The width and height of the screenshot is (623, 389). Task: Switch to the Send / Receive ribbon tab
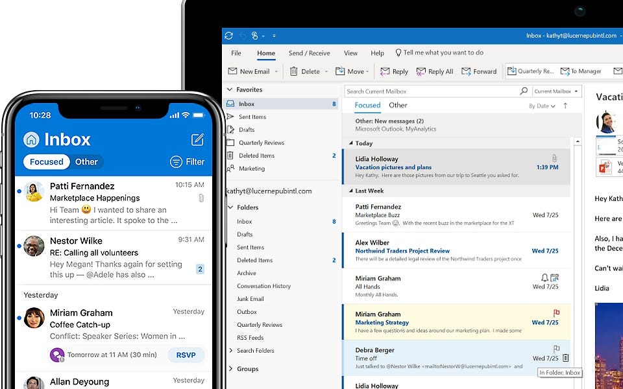point(310,53)
